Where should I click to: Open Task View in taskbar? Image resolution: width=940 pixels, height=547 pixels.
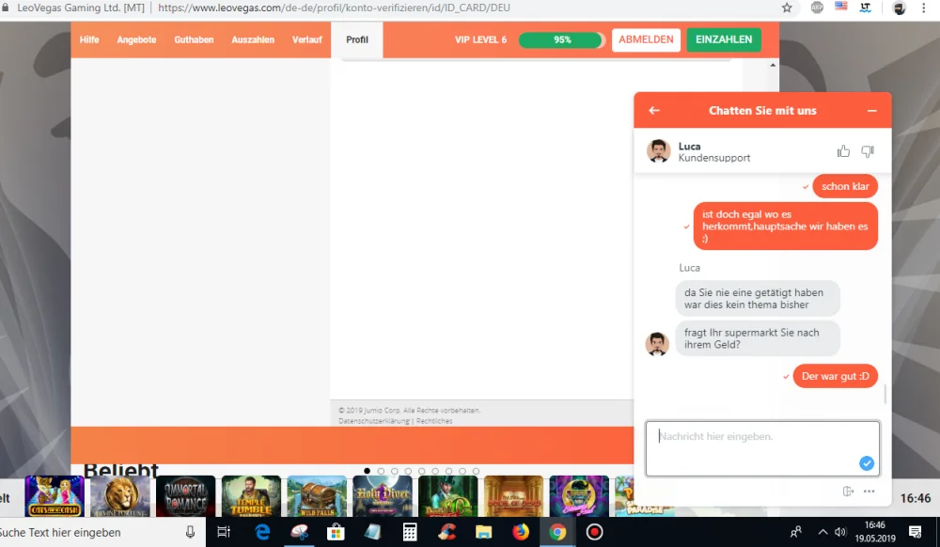click(x=224, y=532)
